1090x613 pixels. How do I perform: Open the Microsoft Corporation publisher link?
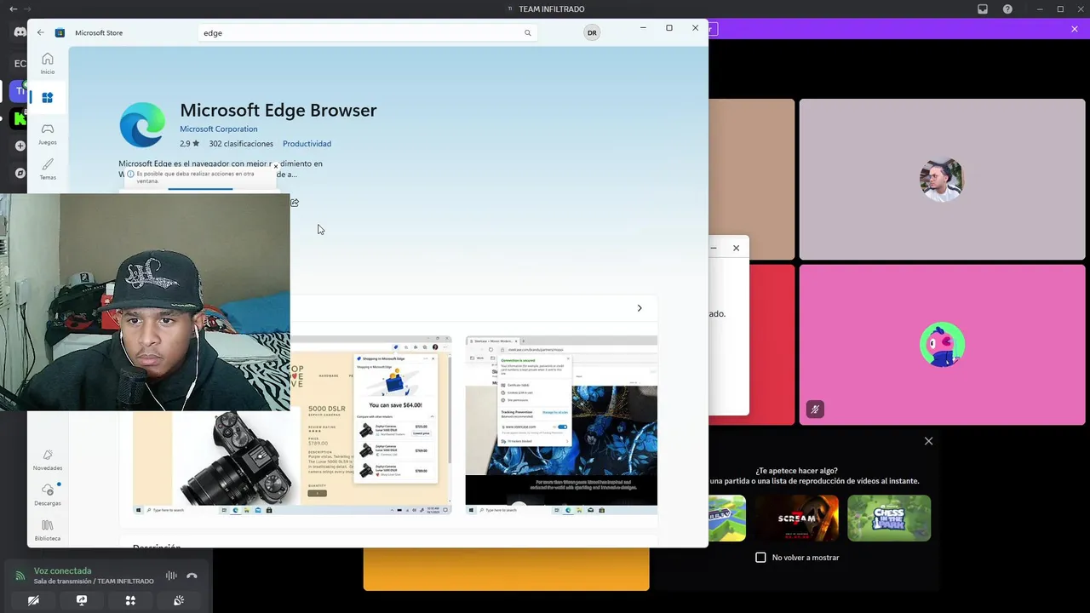click(x=218, y=129)
